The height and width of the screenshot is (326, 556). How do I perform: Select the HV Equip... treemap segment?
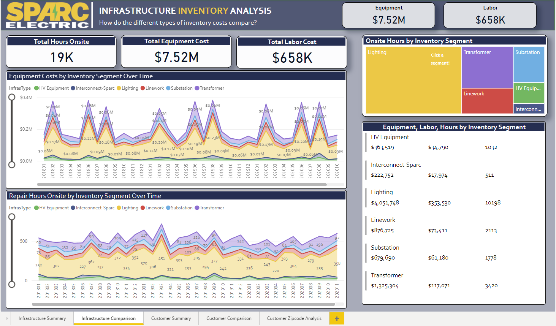click(x=529, y=93)
